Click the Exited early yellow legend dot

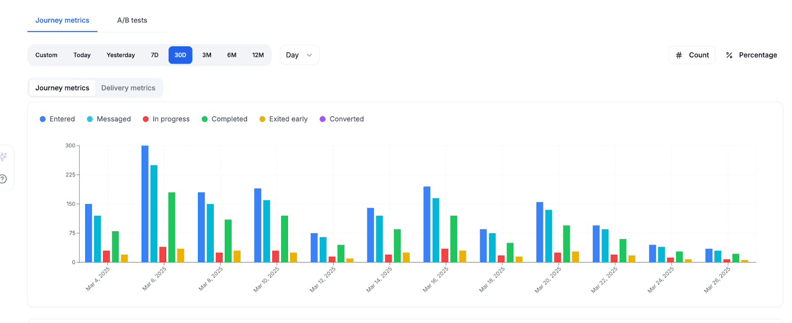(x=262, y=119)
